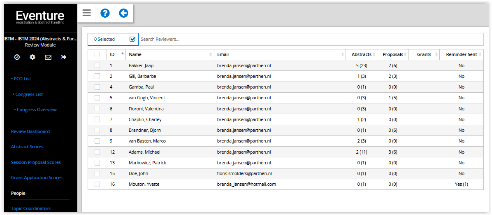Go to Session Proposal Scores
This screenshot has height=215, width=492.
pyautogui.click(x=36, y=163)
